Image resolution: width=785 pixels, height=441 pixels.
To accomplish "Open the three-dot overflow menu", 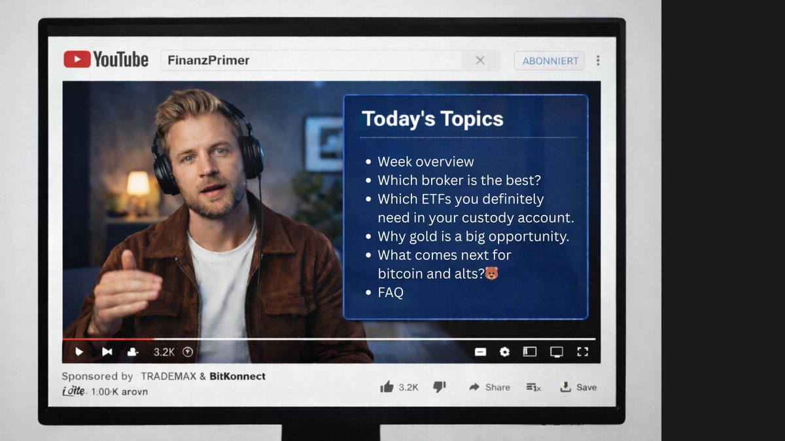I will pyautogui.click(x=598, y=59).
